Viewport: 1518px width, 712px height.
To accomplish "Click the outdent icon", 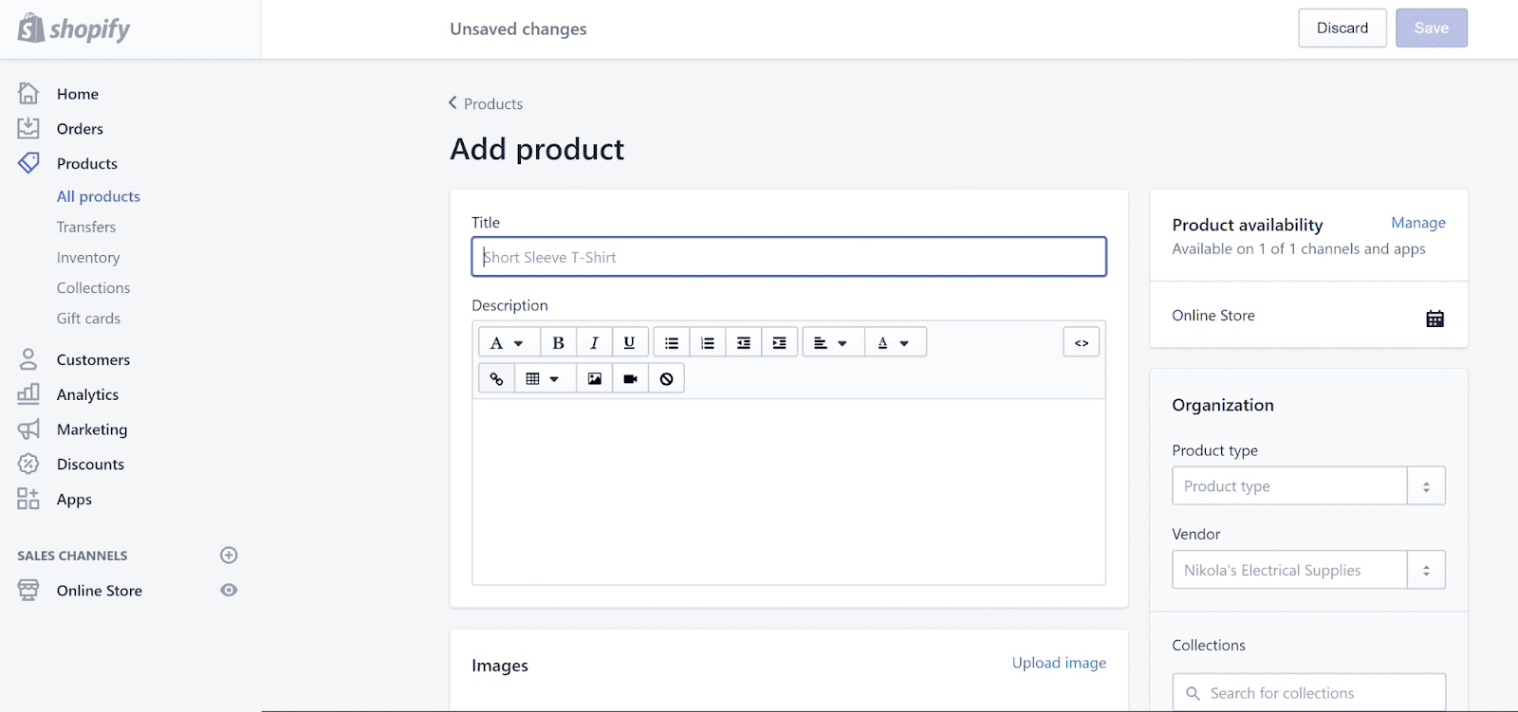I will [x=744, y=342].
